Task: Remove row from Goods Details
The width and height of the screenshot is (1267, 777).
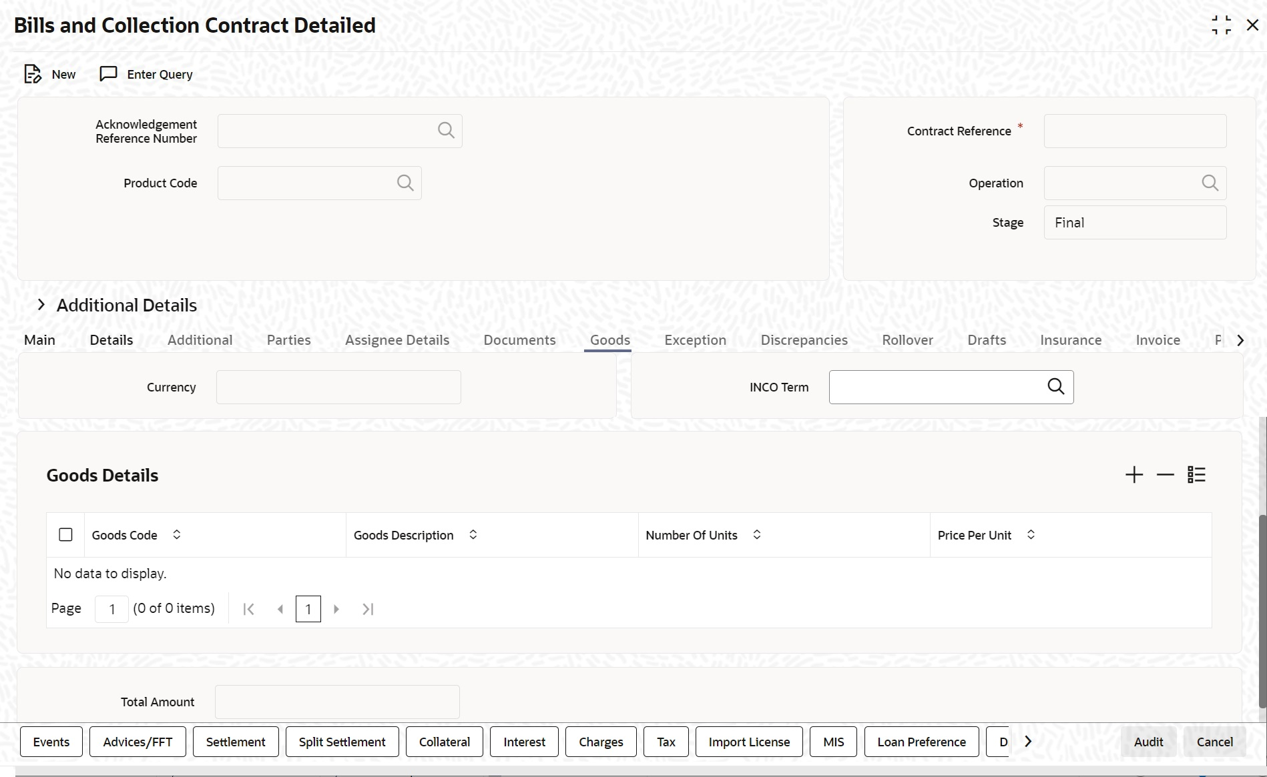Action: point(1165,475)
